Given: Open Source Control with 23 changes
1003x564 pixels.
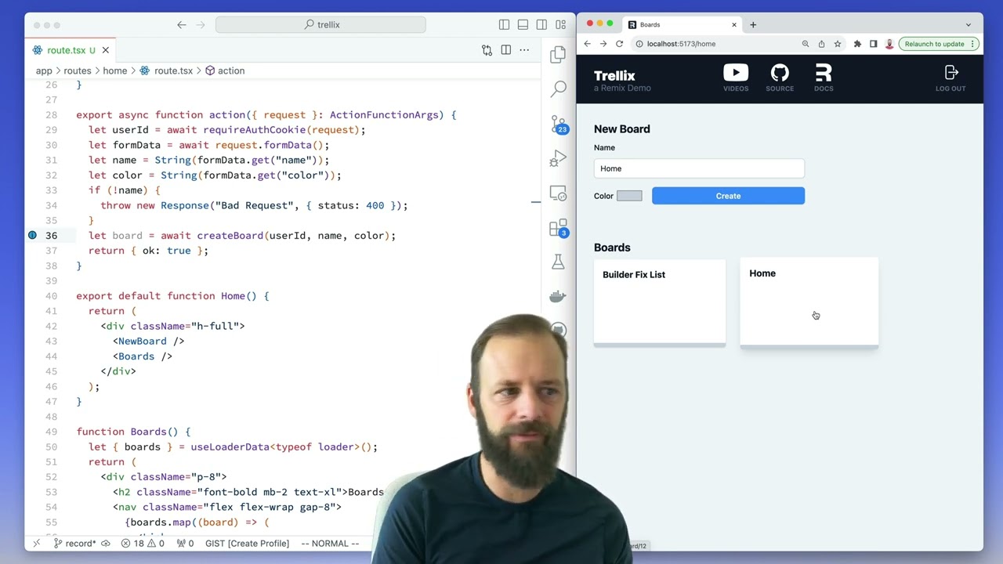Looking at the screenshot, I should 559,124.
